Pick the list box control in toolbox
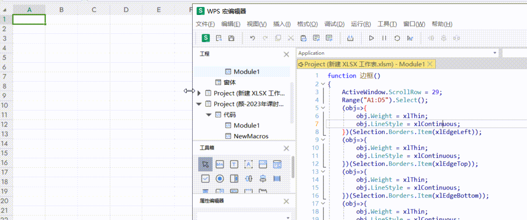Viewport: 527px width, 220px height. click(277, 164)
